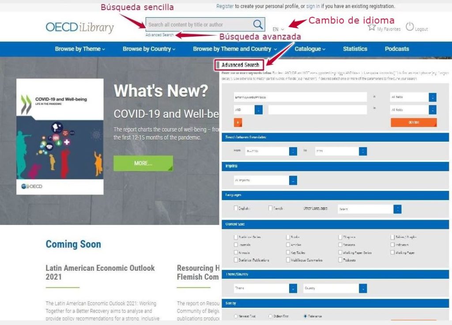Open Browse by Theme and Country menu

click(x=235, y=49)
